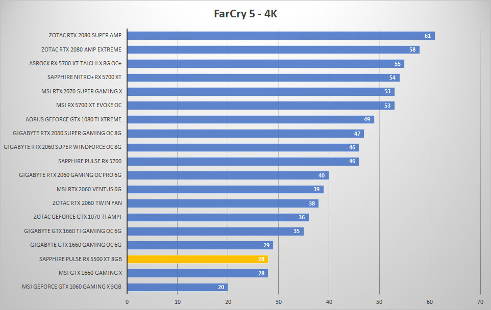Select the data value 38
This screenshot has height=310, width=491.
(311, 203)
